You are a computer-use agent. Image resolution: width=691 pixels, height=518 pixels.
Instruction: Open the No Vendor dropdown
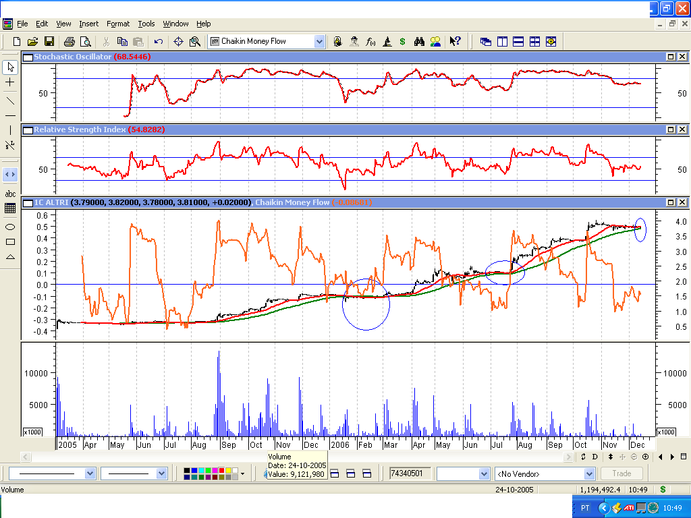(x=589, y=474)
